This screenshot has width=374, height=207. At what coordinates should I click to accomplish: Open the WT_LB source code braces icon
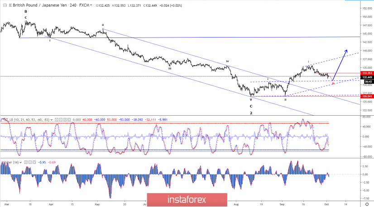(x=65, y=120)
